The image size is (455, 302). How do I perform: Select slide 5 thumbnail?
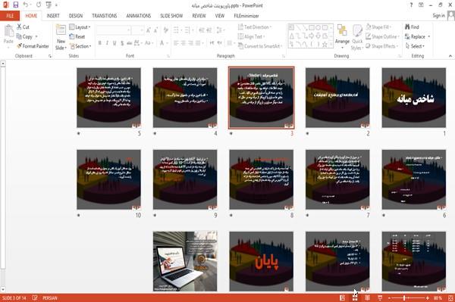coord(108,98)
